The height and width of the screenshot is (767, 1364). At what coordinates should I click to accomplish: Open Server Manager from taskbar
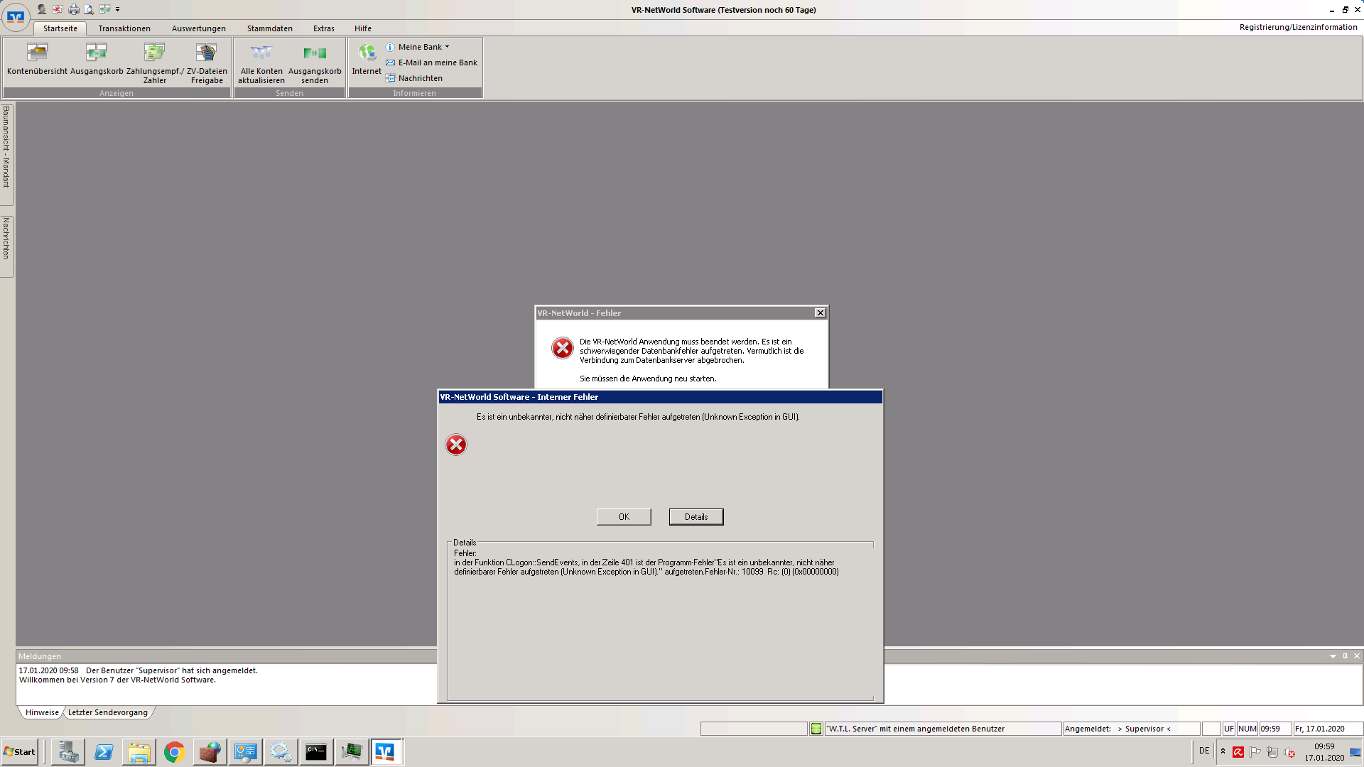68,752
